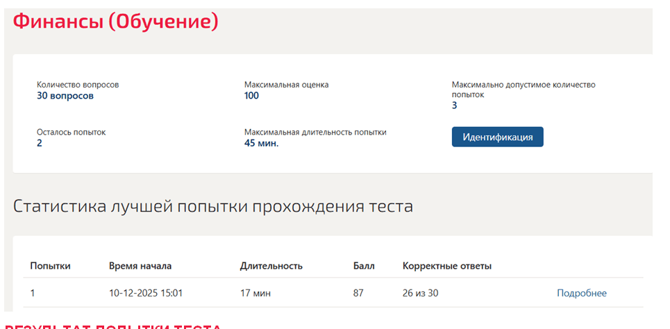Click the Корректные ответы column header
Screen dimensions: 670x329
pyautogui.click(x=447, y=267)
